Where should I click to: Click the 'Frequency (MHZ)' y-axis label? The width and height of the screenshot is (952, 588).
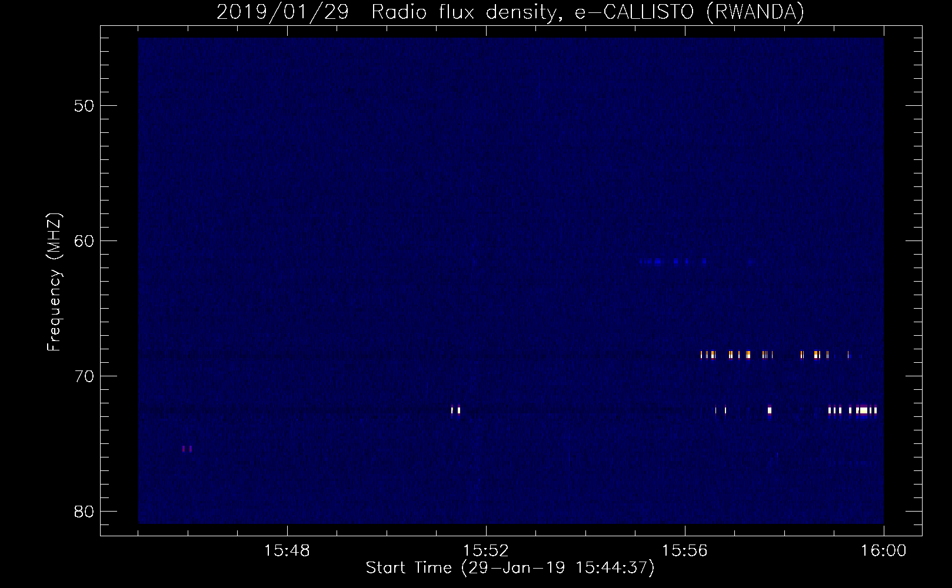(x=54, y=282)
